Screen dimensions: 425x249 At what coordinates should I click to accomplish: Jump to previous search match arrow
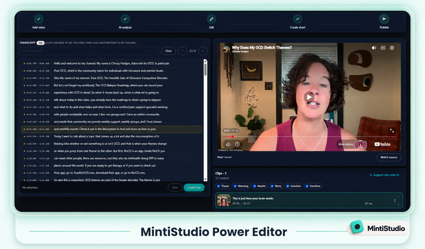coord(183,51)
